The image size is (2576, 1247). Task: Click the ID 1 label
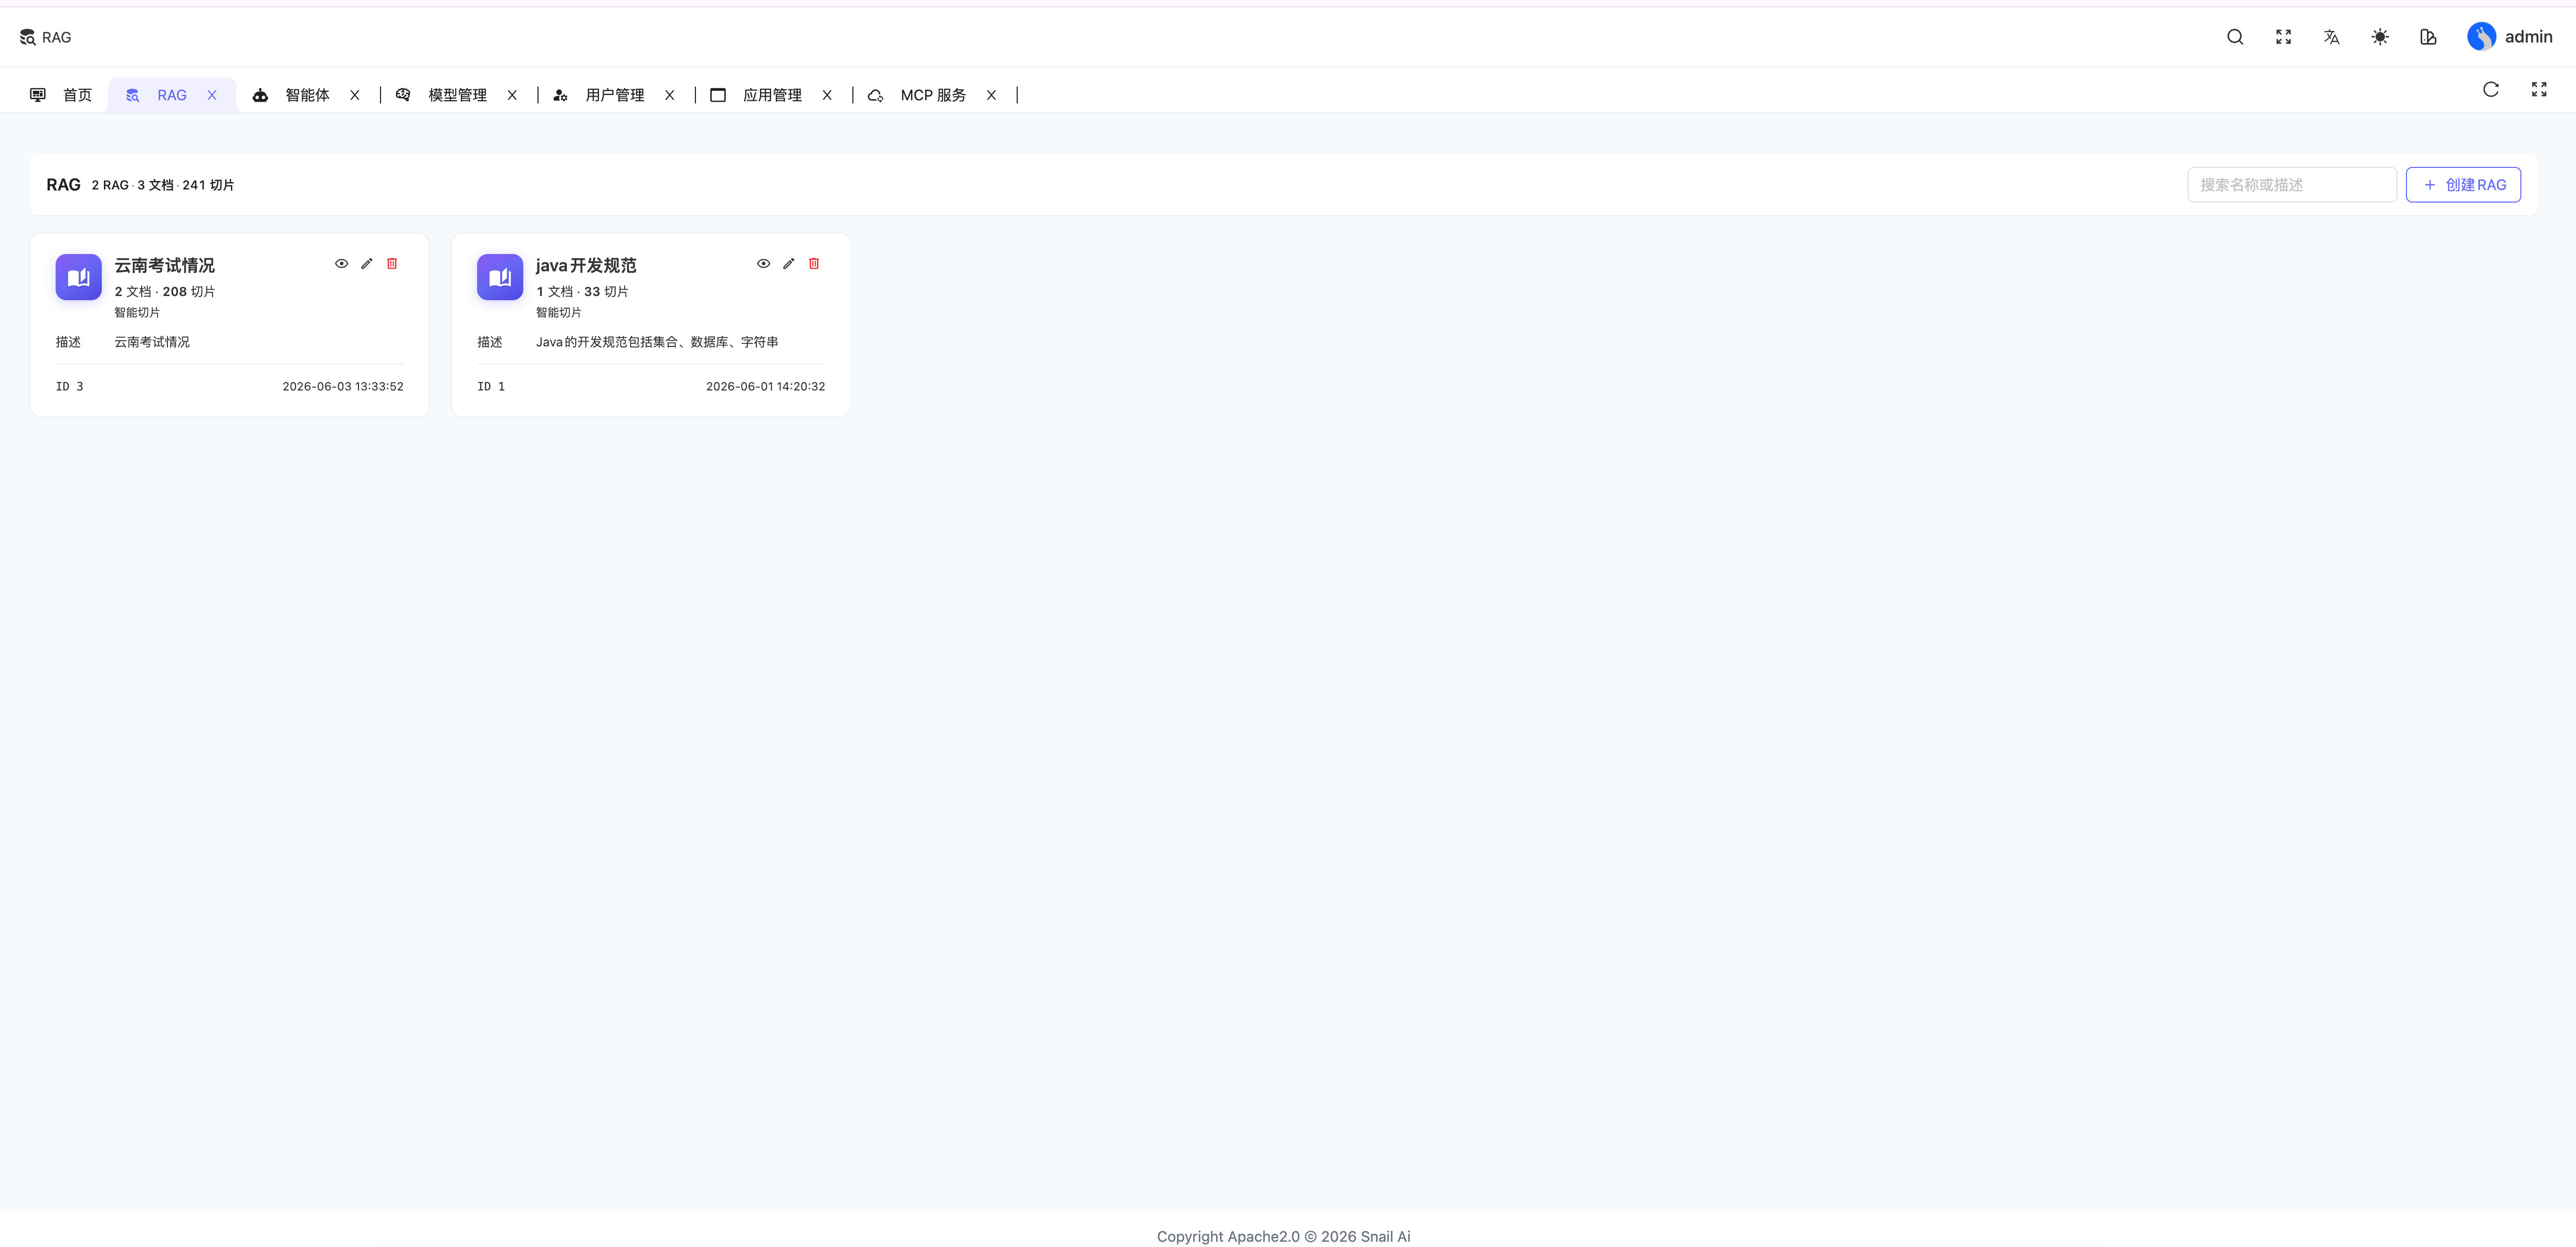pyautogui.click(x=491, y=387)
